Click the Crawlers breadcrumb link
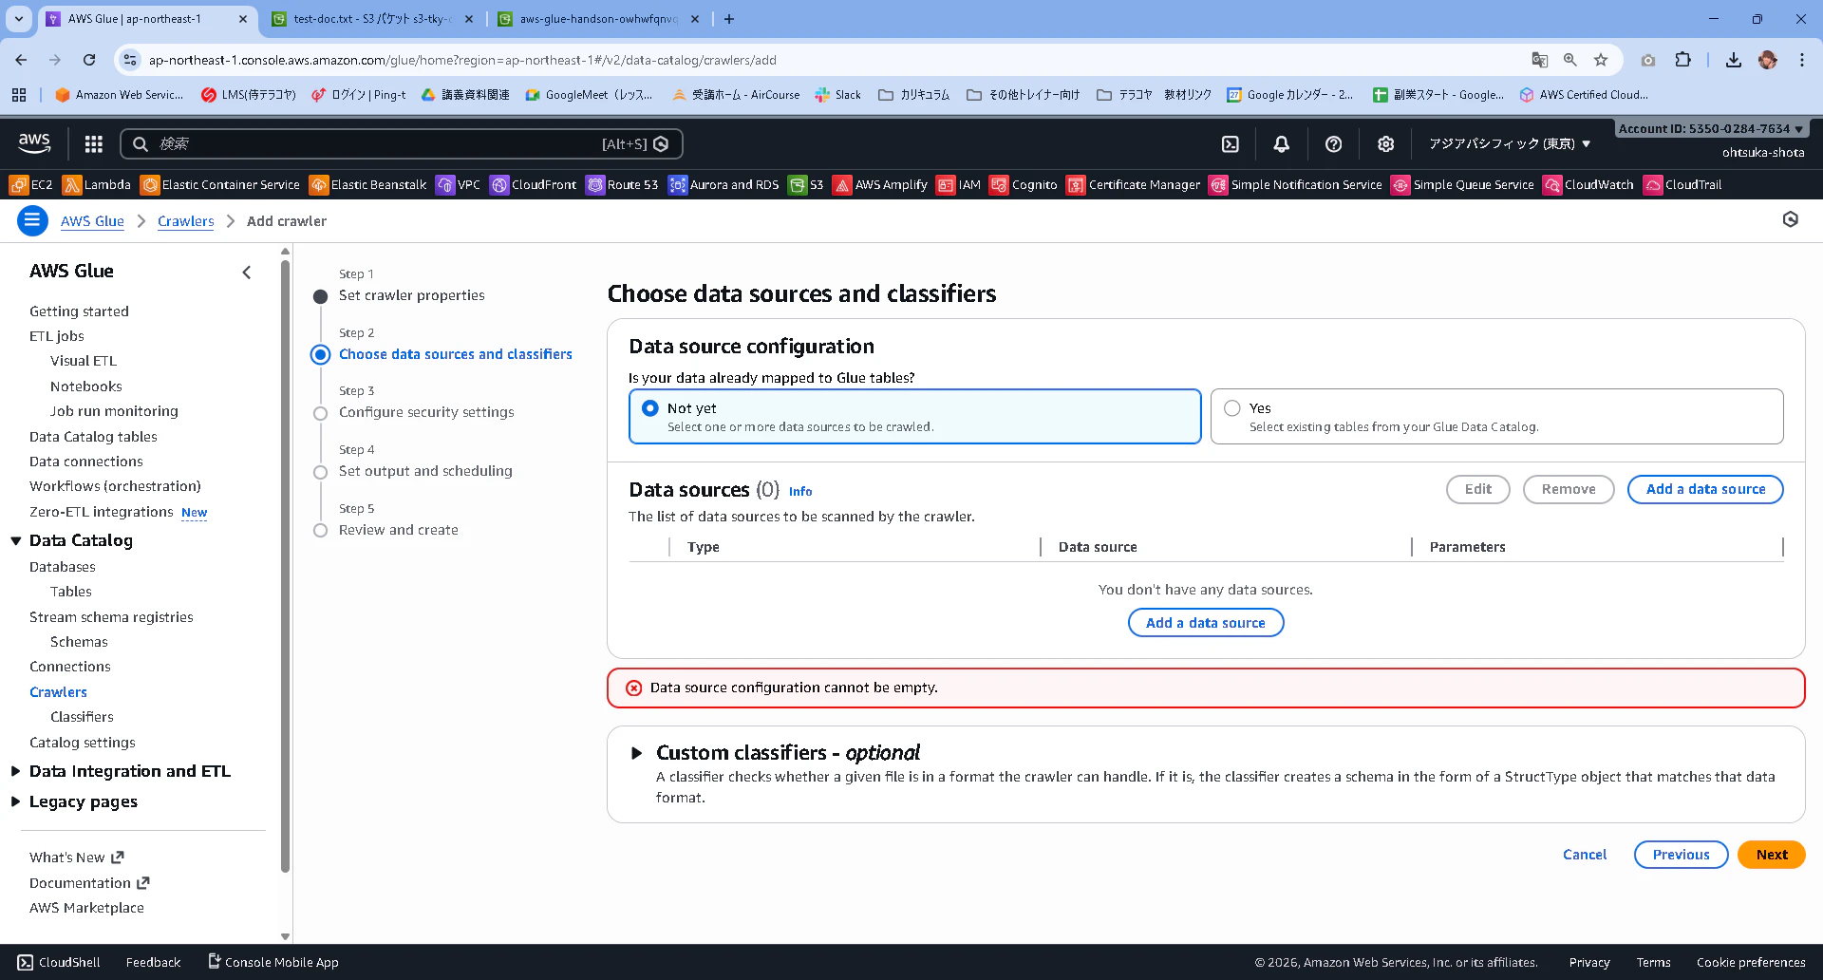Screen dimensions: 1823x980 pyautogui.click(x=186, y=221)
